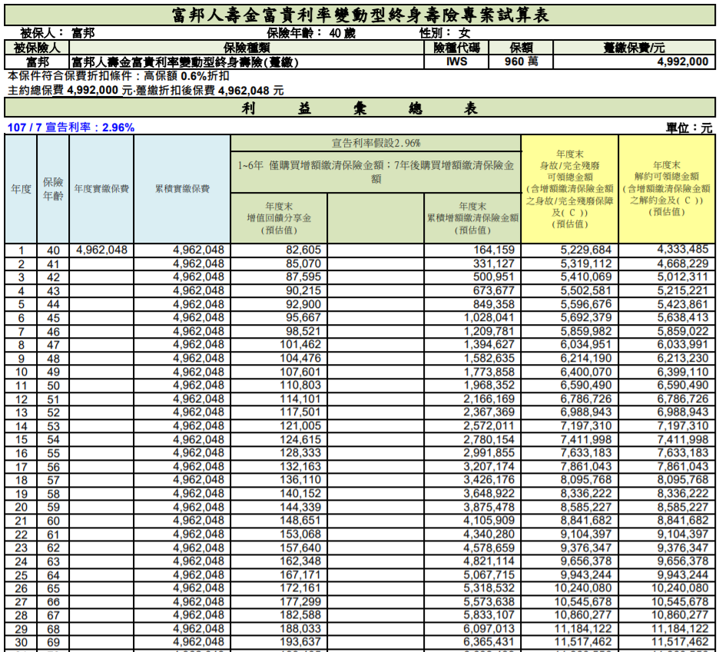Click the value 87,595 in year 3
This screenshot has height=652, width=719.
pyautogui.click(x=303, y=277)
